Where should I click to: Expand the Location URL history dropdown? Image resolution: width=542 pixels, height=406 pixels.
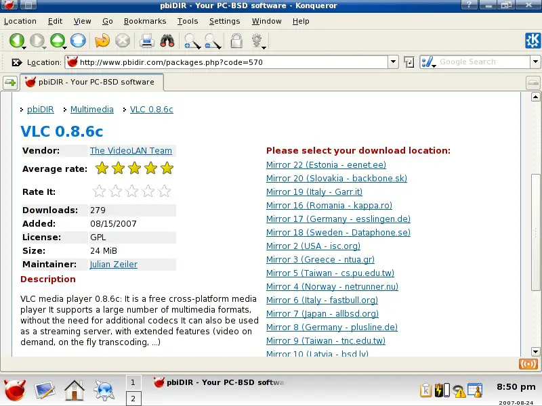click(393, 62)
